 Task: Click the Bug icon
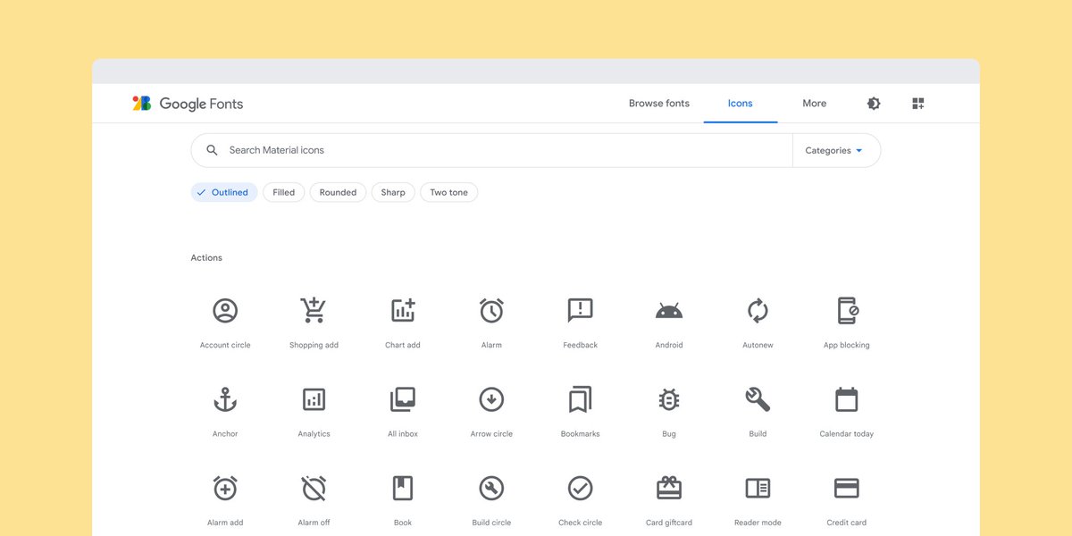669,399
